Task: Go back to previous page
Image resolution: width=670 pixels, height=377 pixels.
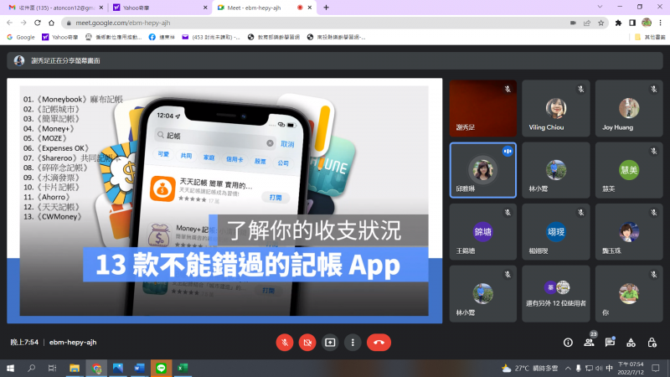Action: [x=10, y=23]
